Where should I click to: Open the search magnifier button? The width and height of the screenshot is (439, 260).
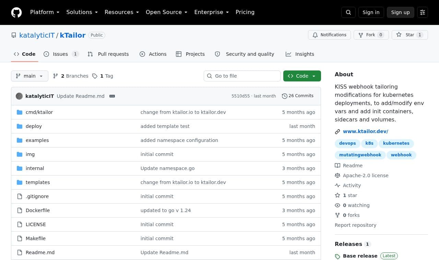click(348, 12)
